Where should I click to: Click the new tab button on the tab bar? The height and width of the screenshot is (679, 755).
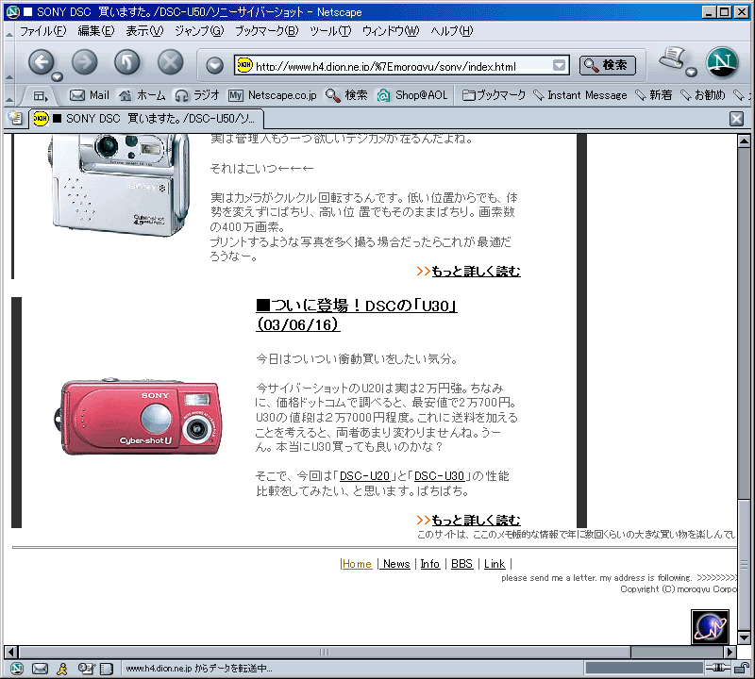pyautogui.click(x=15, y=118)
